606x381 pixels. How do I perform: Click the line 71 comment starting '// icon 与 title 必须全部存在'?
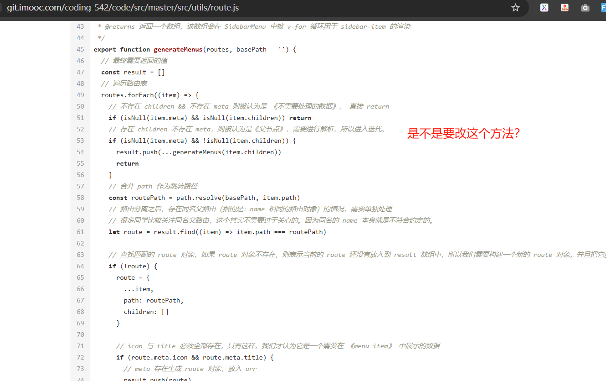click(278, 346)
